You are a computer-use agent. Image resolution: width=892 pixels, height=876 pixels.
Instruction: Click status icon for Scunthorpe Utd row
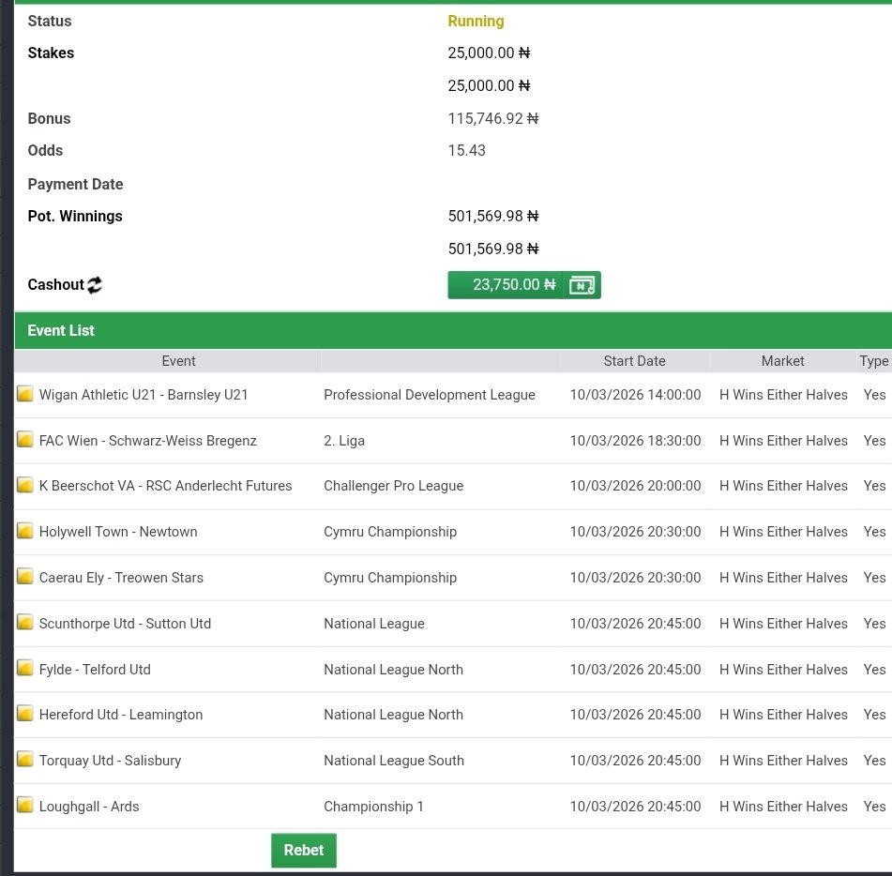click(x=25, y=623)
